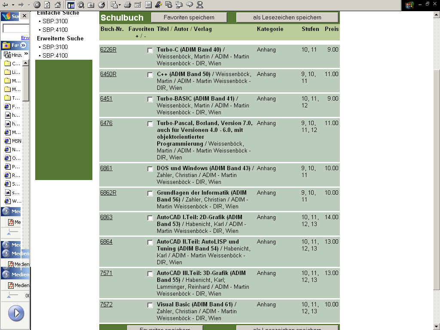Screen dimensions: 440x330
Task: Open book number 6476 link
Action: (x=107, y=123)
